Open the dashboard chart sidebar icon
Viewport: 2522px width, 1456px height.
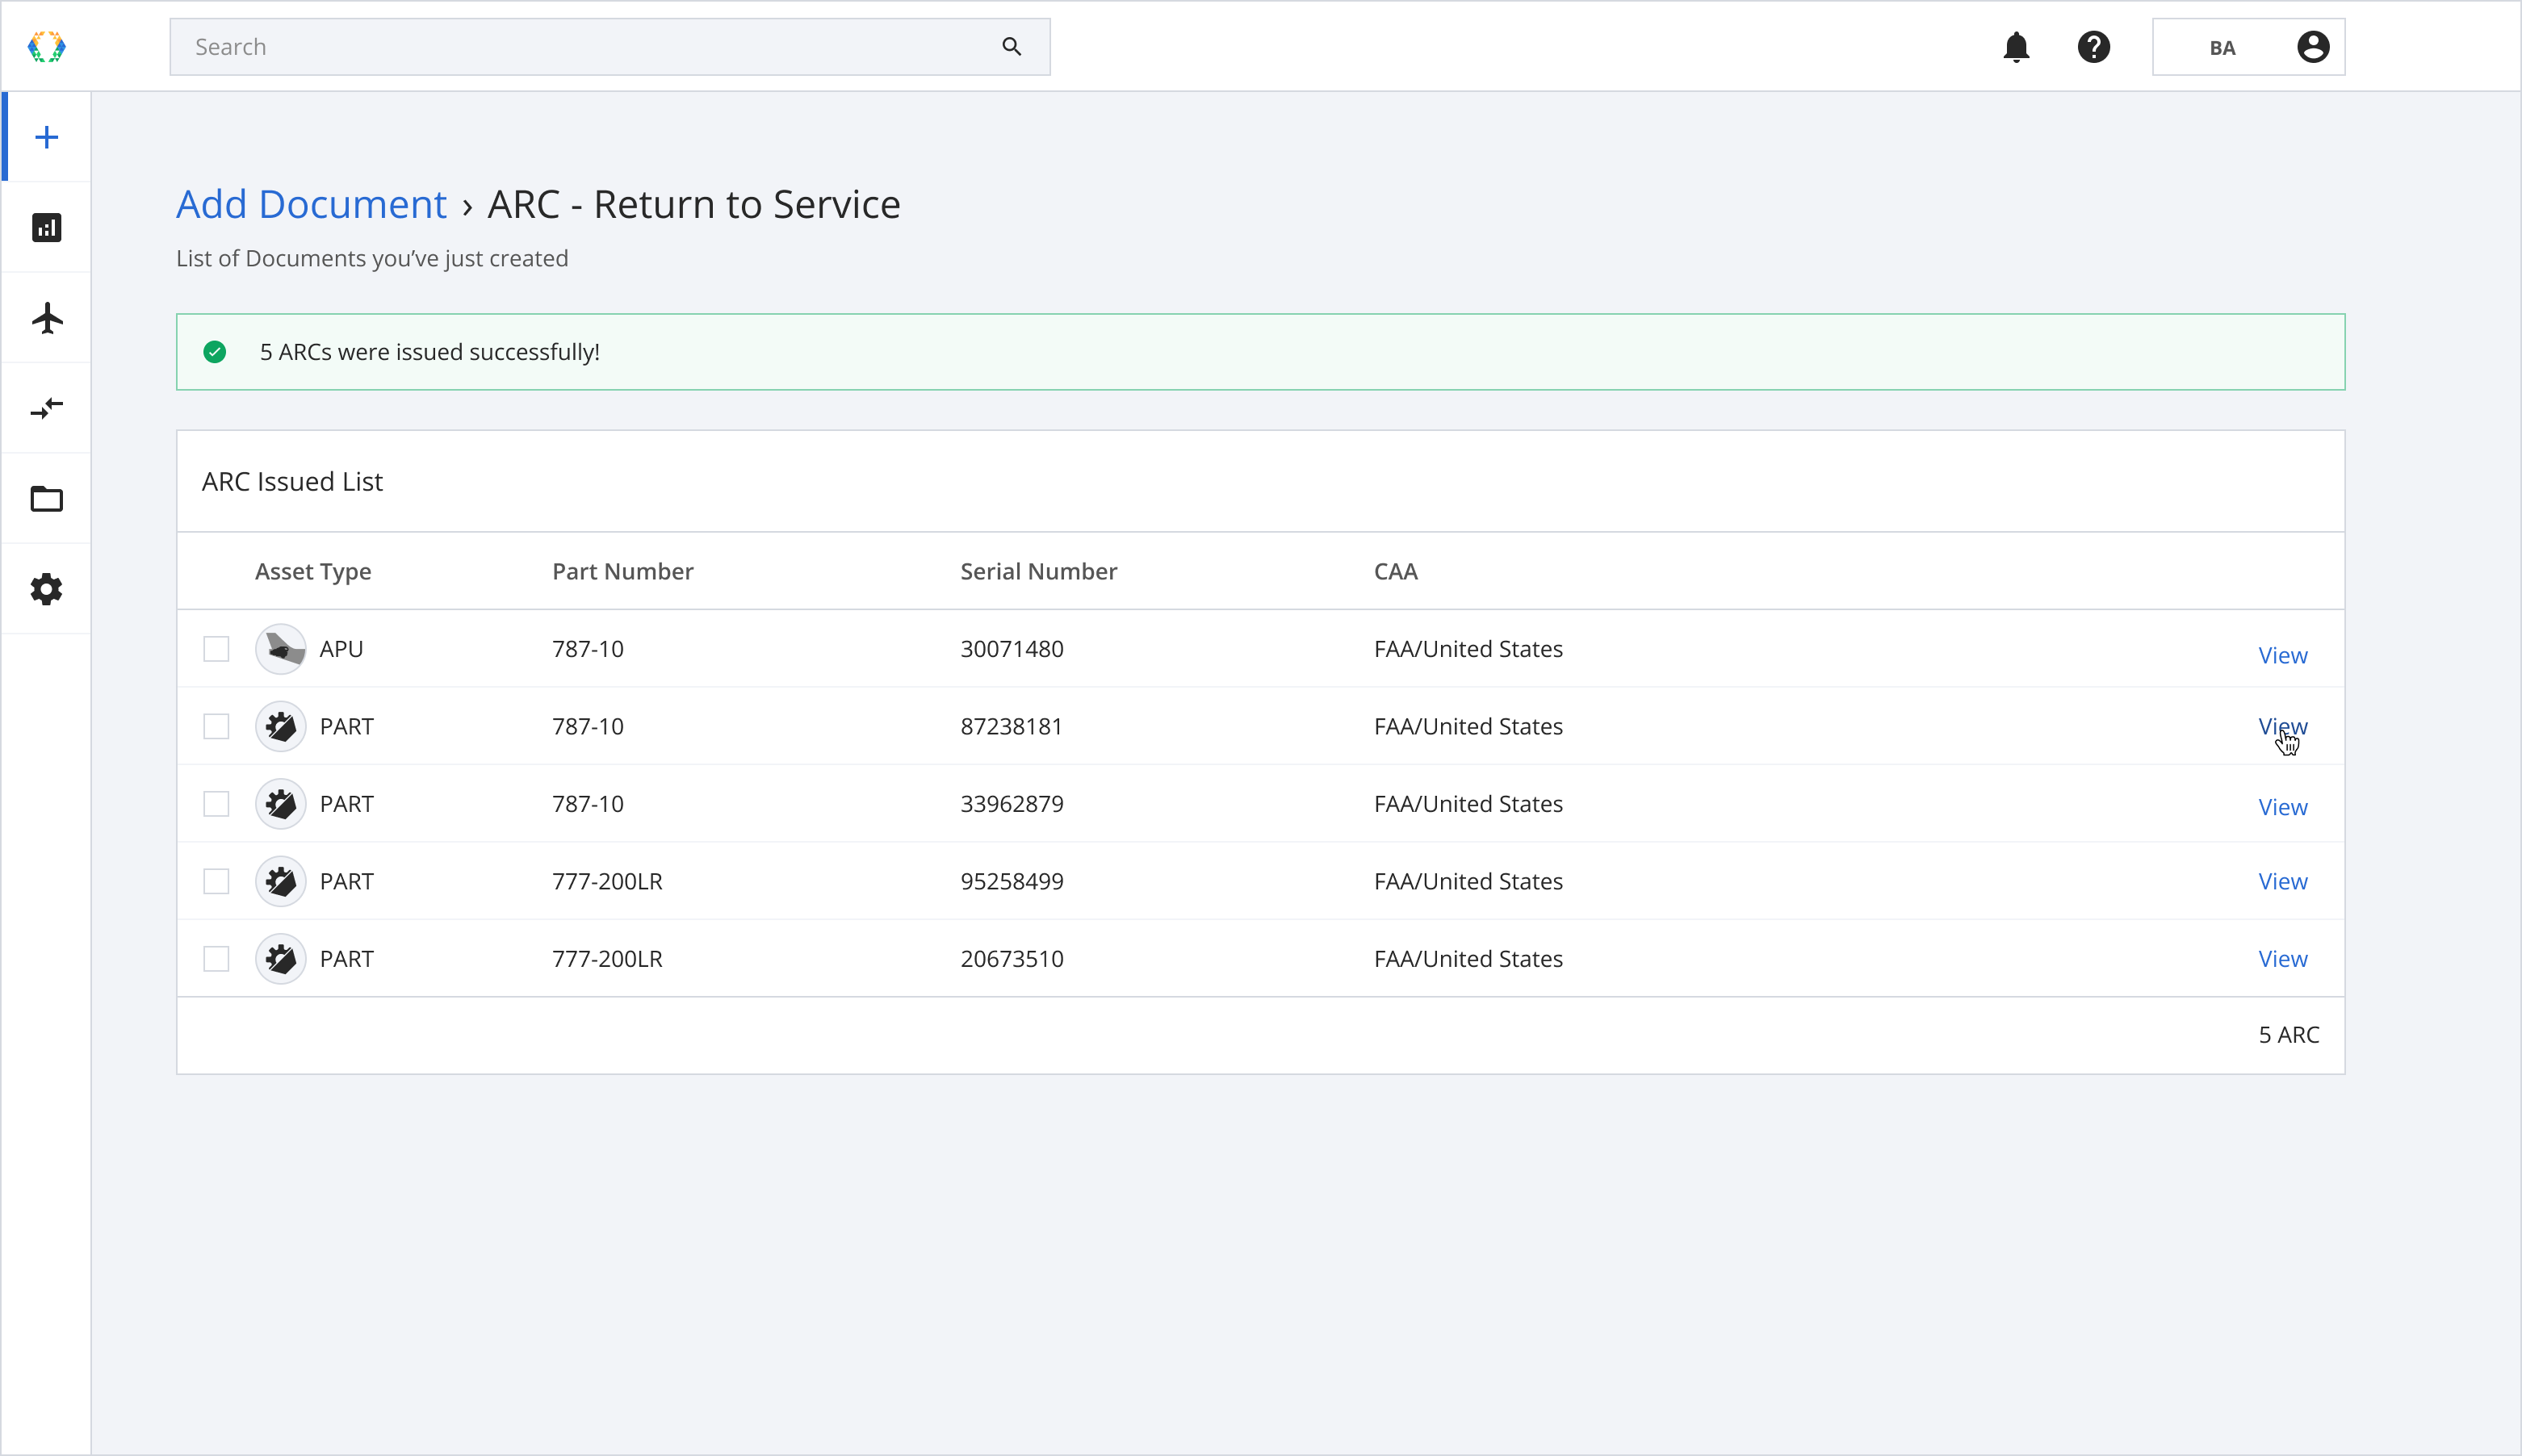pyautogui.click(x=47, y=228)
